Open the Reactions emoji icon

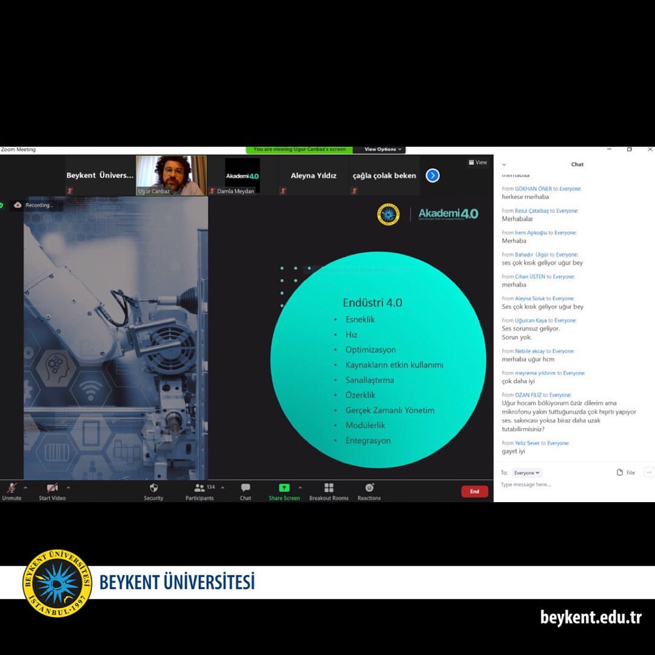[x=369, y=488]
